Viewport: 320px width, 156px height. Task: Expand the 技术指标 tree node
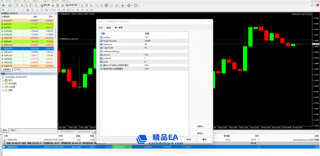(3, 83)
